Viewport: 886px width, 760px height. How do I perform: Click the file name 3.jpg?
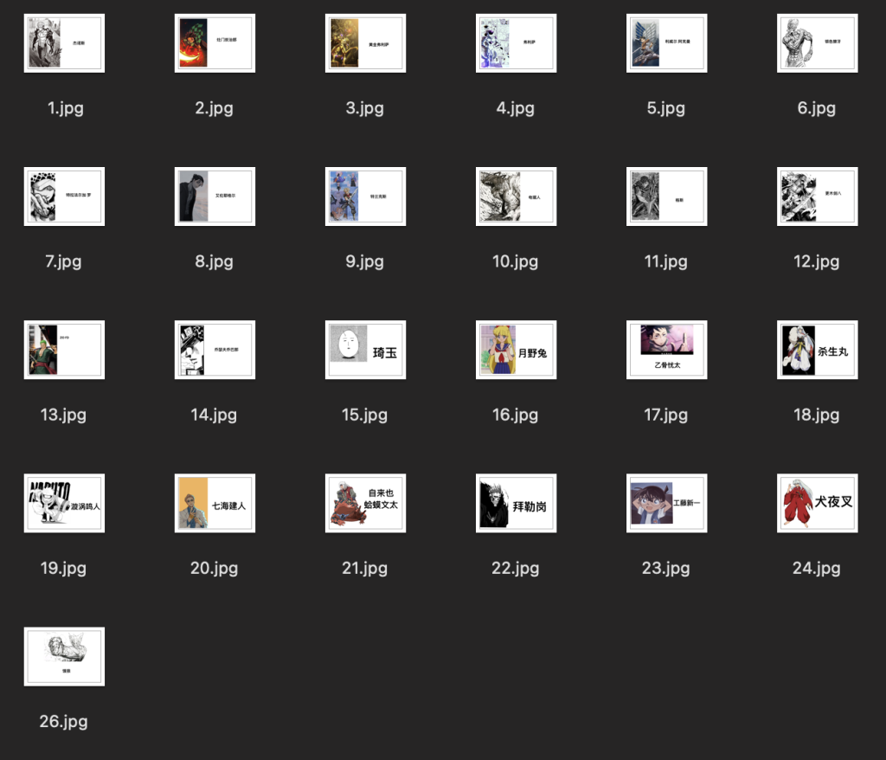coord(365,108)
